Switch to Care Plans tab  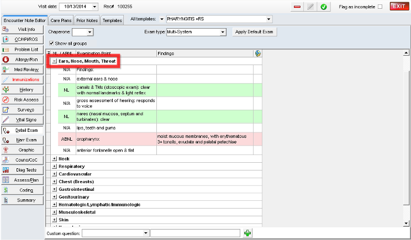[61, 20]
